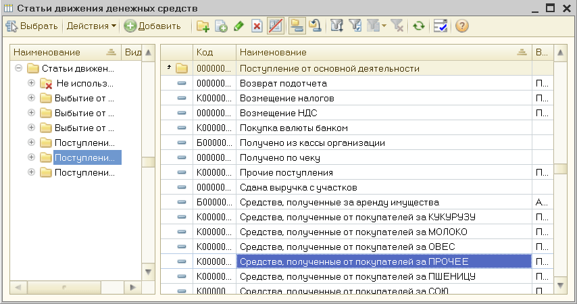The width and height of the screenshot is (577, 304).
Task: Open the 'Действия' menu
Action: point(91,26)
